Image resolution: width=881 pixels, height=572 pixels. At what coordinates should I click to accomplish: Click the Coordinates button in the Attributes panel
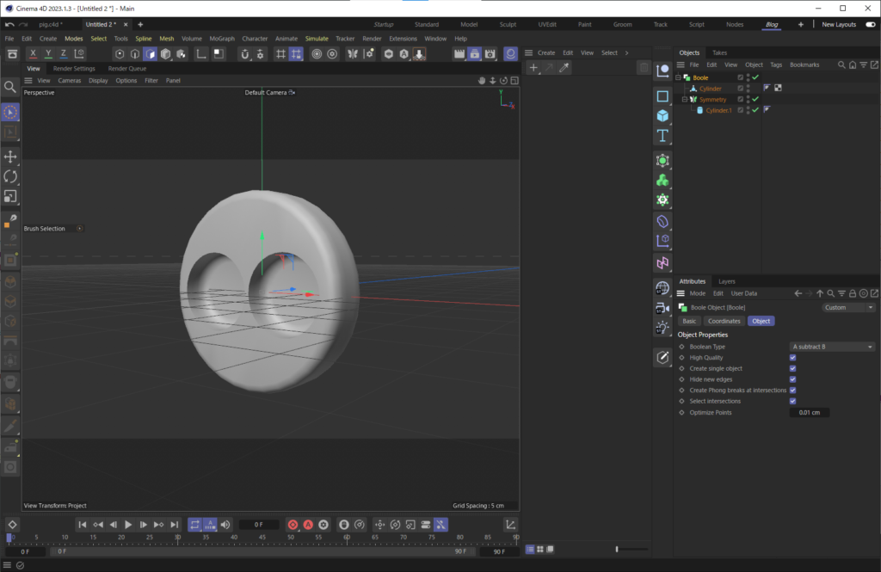tap(724, 321)
